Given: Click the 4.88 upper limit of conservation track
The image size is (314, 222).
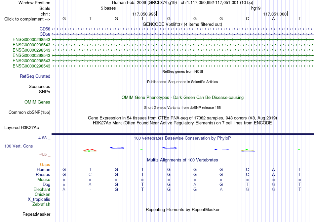Looking at the screenshot, I should point(43,138).
